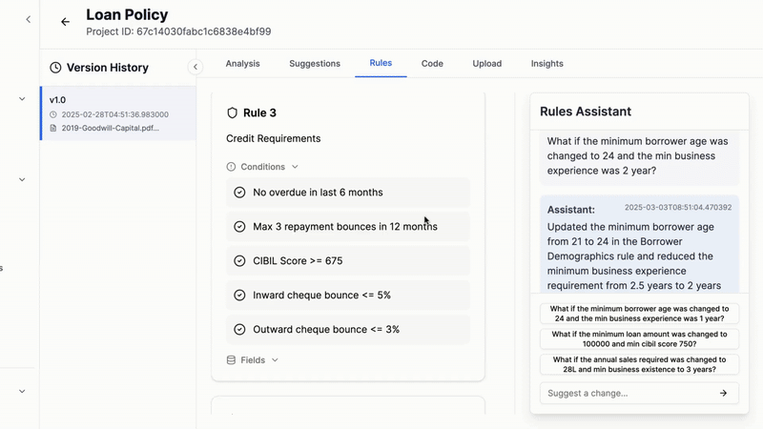The image size is (763, 429).
Task: Click the Version History clock icon
Action: (55, 68)
